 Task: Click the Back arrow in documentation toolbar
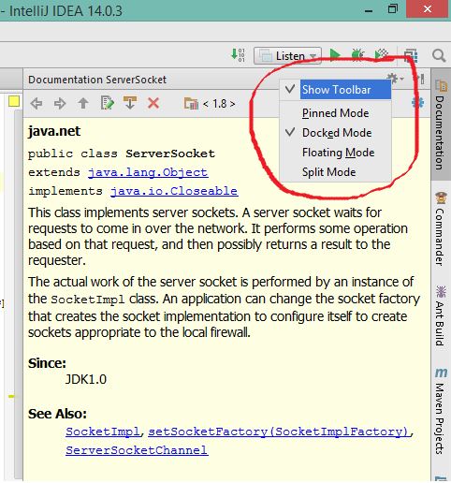[36, 103]
